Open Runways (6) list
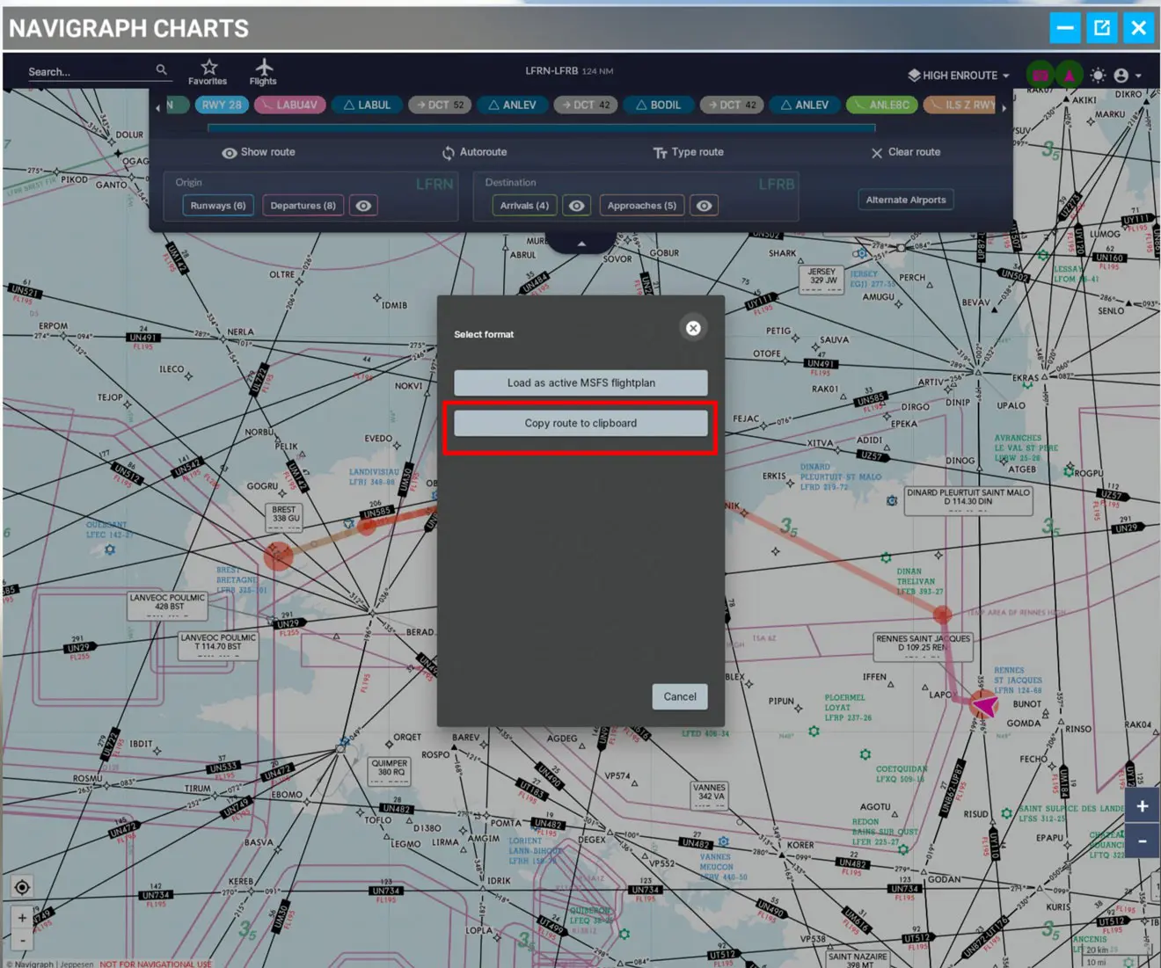Viewport: 1161px width, 968px height. coord(218,206)
